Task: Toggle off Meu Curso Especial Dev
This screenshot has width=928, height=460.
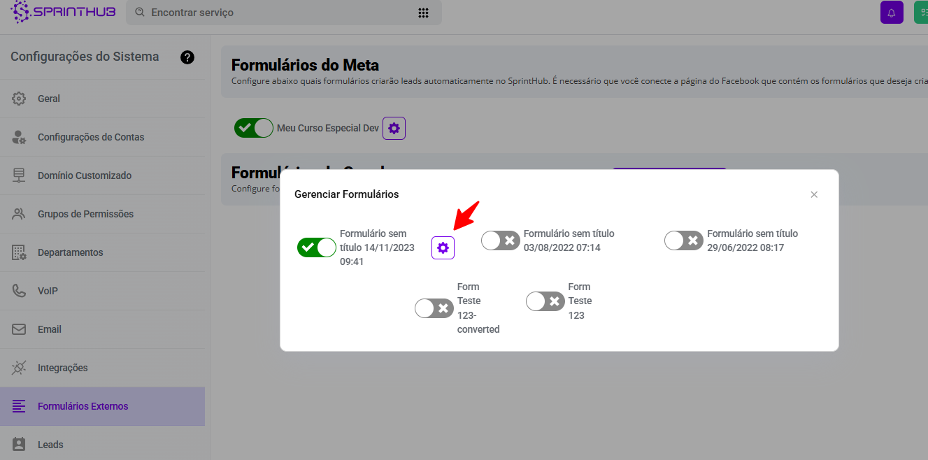Action: pos(253,128)
